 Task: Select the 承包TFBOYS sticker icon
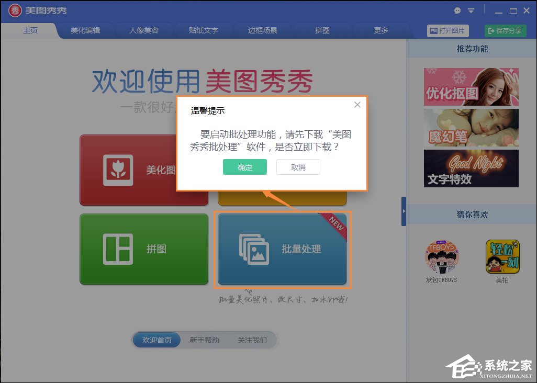[x=442, y=256]
